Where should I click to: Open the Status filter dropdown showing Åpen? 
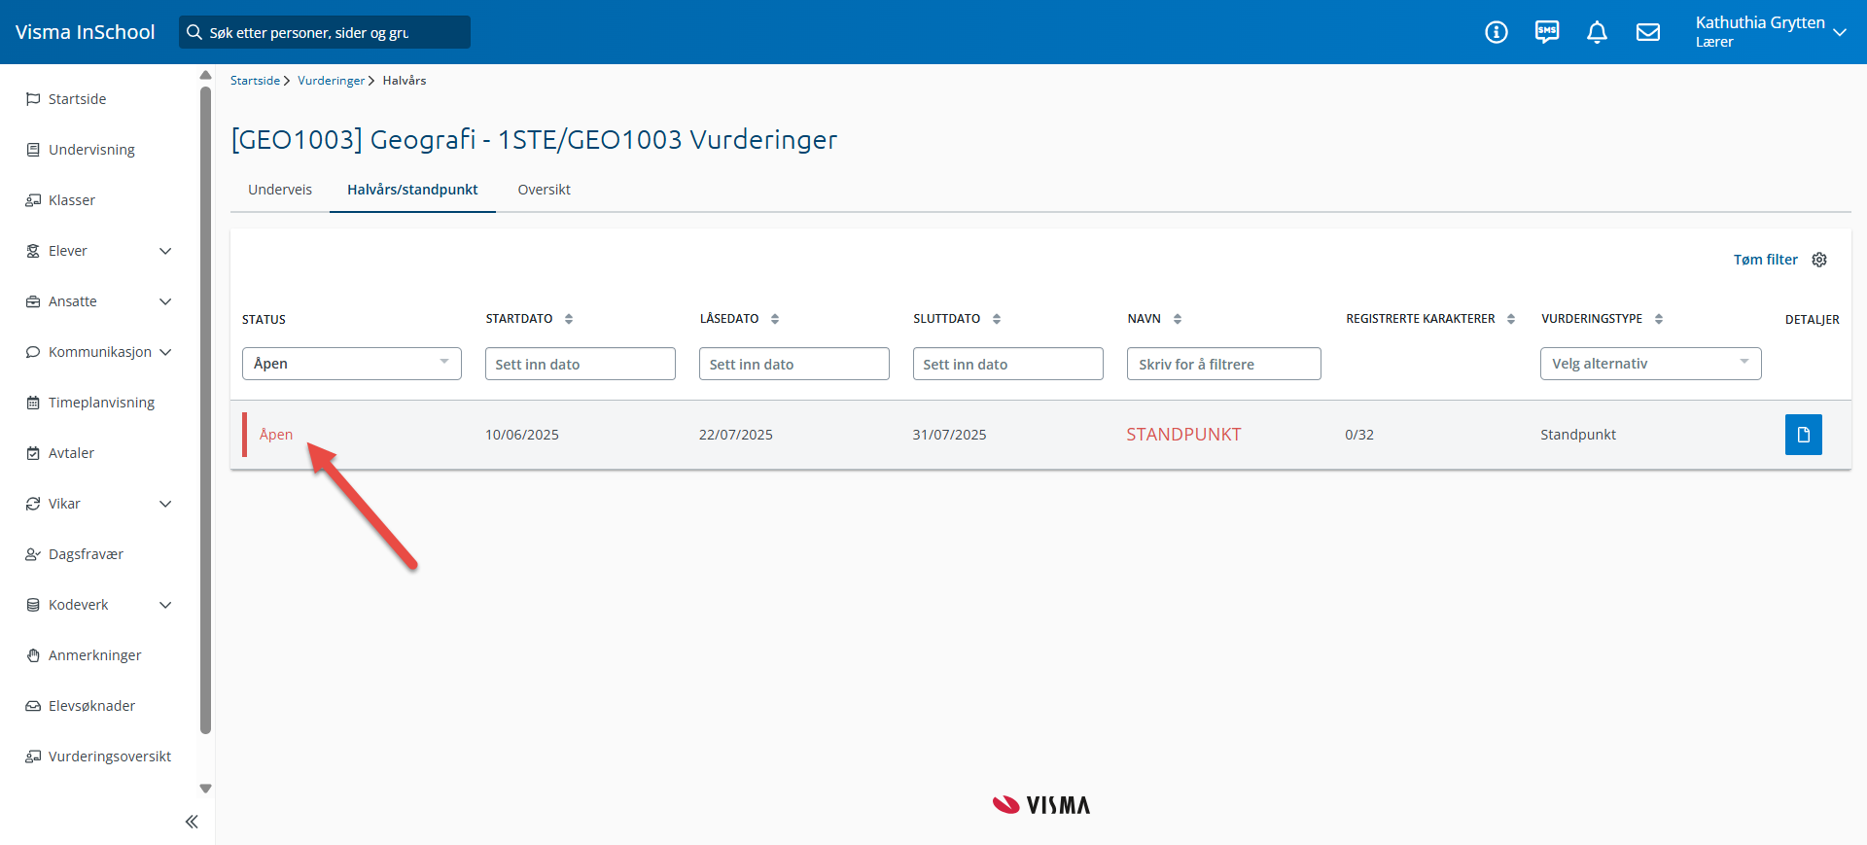click(352, 364)
